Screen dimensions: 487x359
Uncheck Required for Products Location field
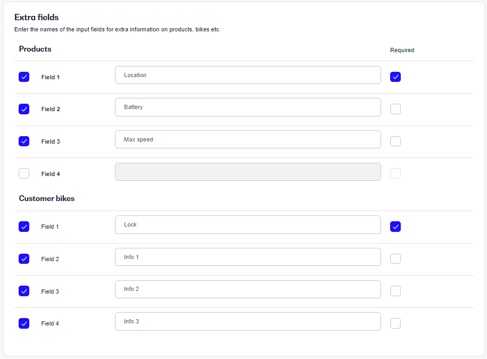pyautogui.click(x=395, y=77)
